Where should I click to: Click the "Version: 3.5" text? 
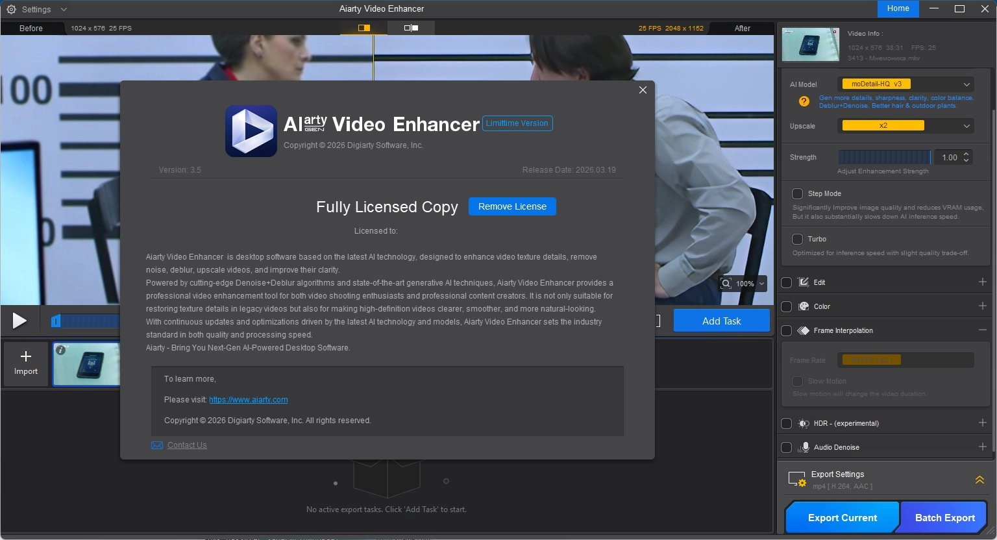pyautogui.click(x=180, y=170)
